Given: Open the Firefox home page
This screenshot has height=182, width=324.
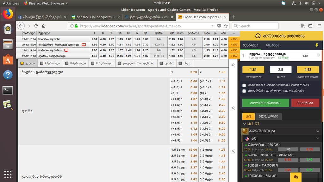Looking at the screenshot, I should (44, 26).
